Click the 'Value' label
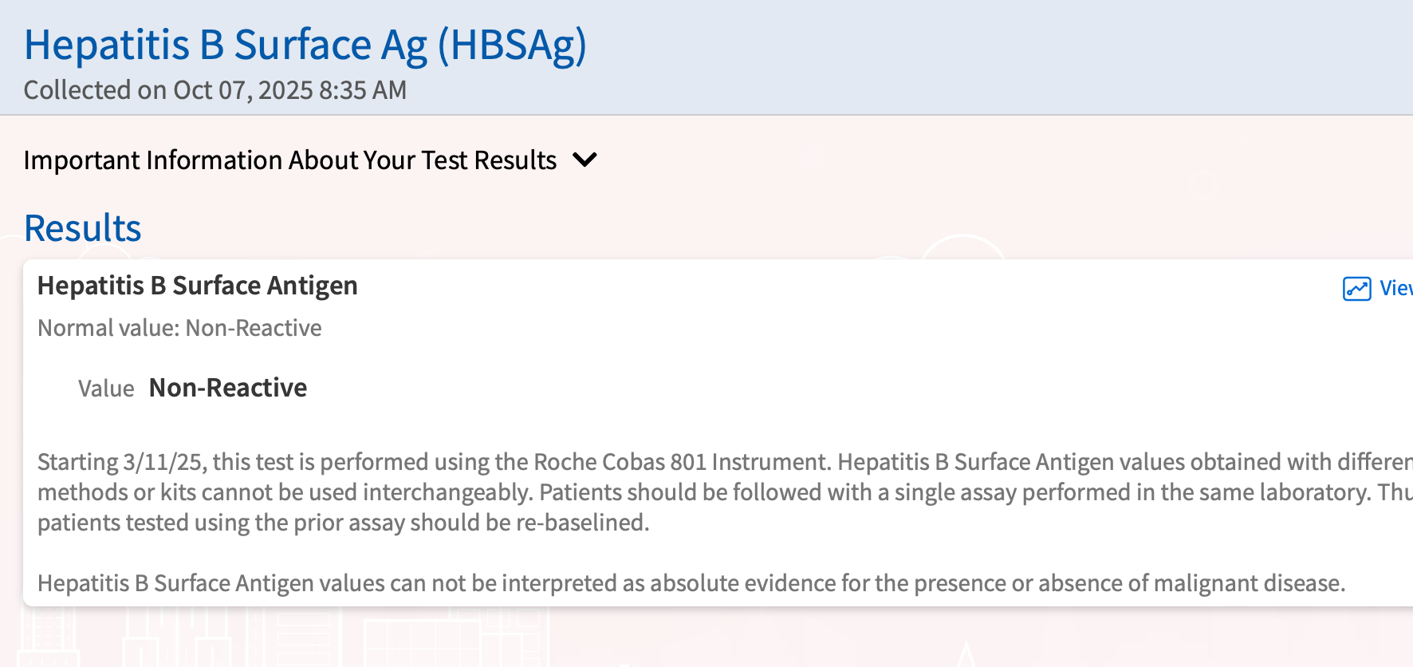 point(106,389)
